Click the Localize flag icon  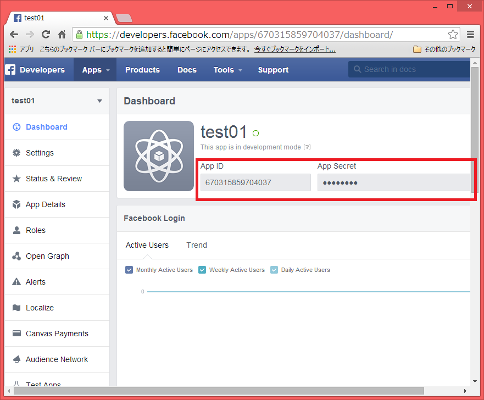coord(16,308)
